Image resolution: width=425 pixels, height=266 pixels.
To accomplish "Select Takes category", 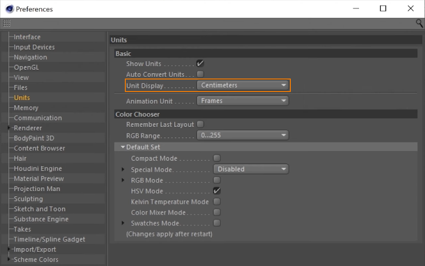I will click(x=22, y=229).
